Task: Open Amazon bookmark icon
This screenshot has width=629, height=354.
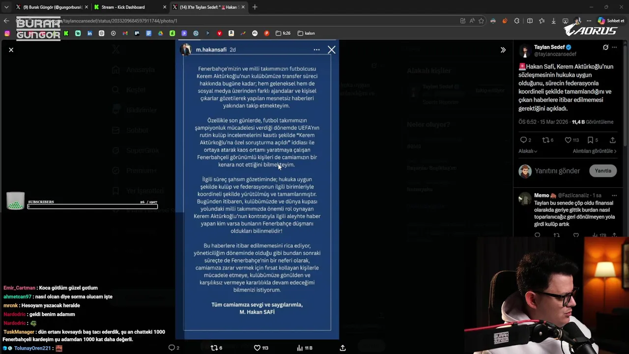Action: pos(231,33)
